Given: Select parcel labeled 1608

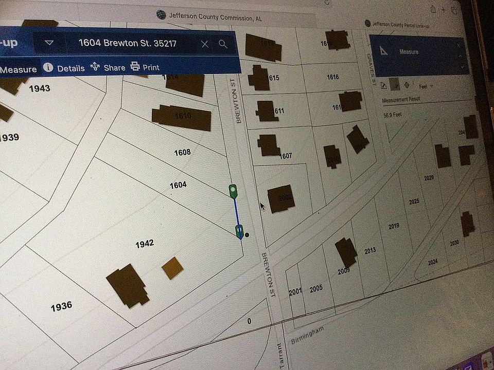Looking at the screenshot, I should point(182,152).
